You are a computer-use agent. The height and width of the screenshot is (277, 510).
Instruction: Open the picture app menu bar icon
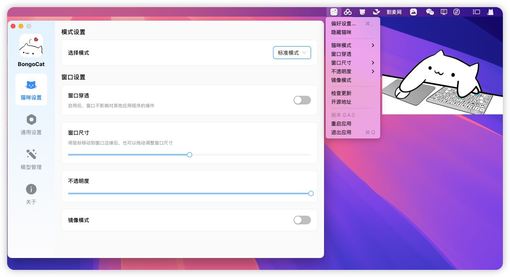413,12
